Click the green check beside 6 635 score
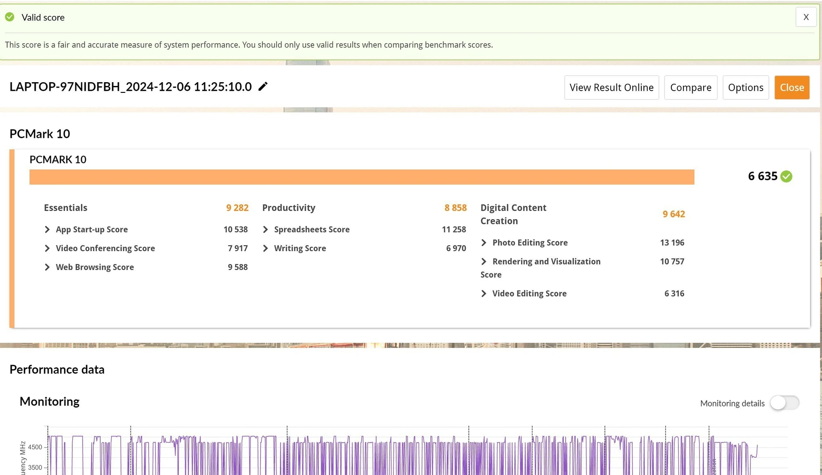Viewport: 822px width, 475px height. [x=786, y=176]
